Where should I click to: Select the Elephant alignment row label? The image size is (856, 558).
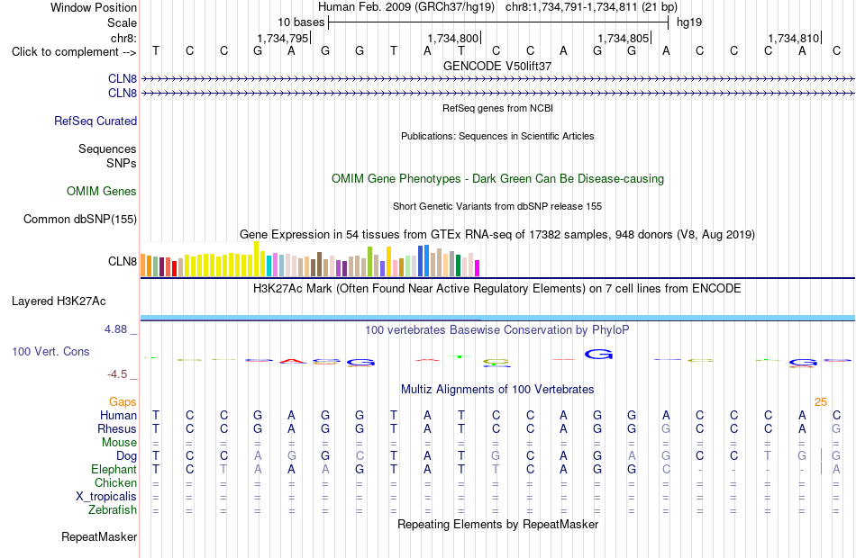pyautogui.click(x=114, y=470)
